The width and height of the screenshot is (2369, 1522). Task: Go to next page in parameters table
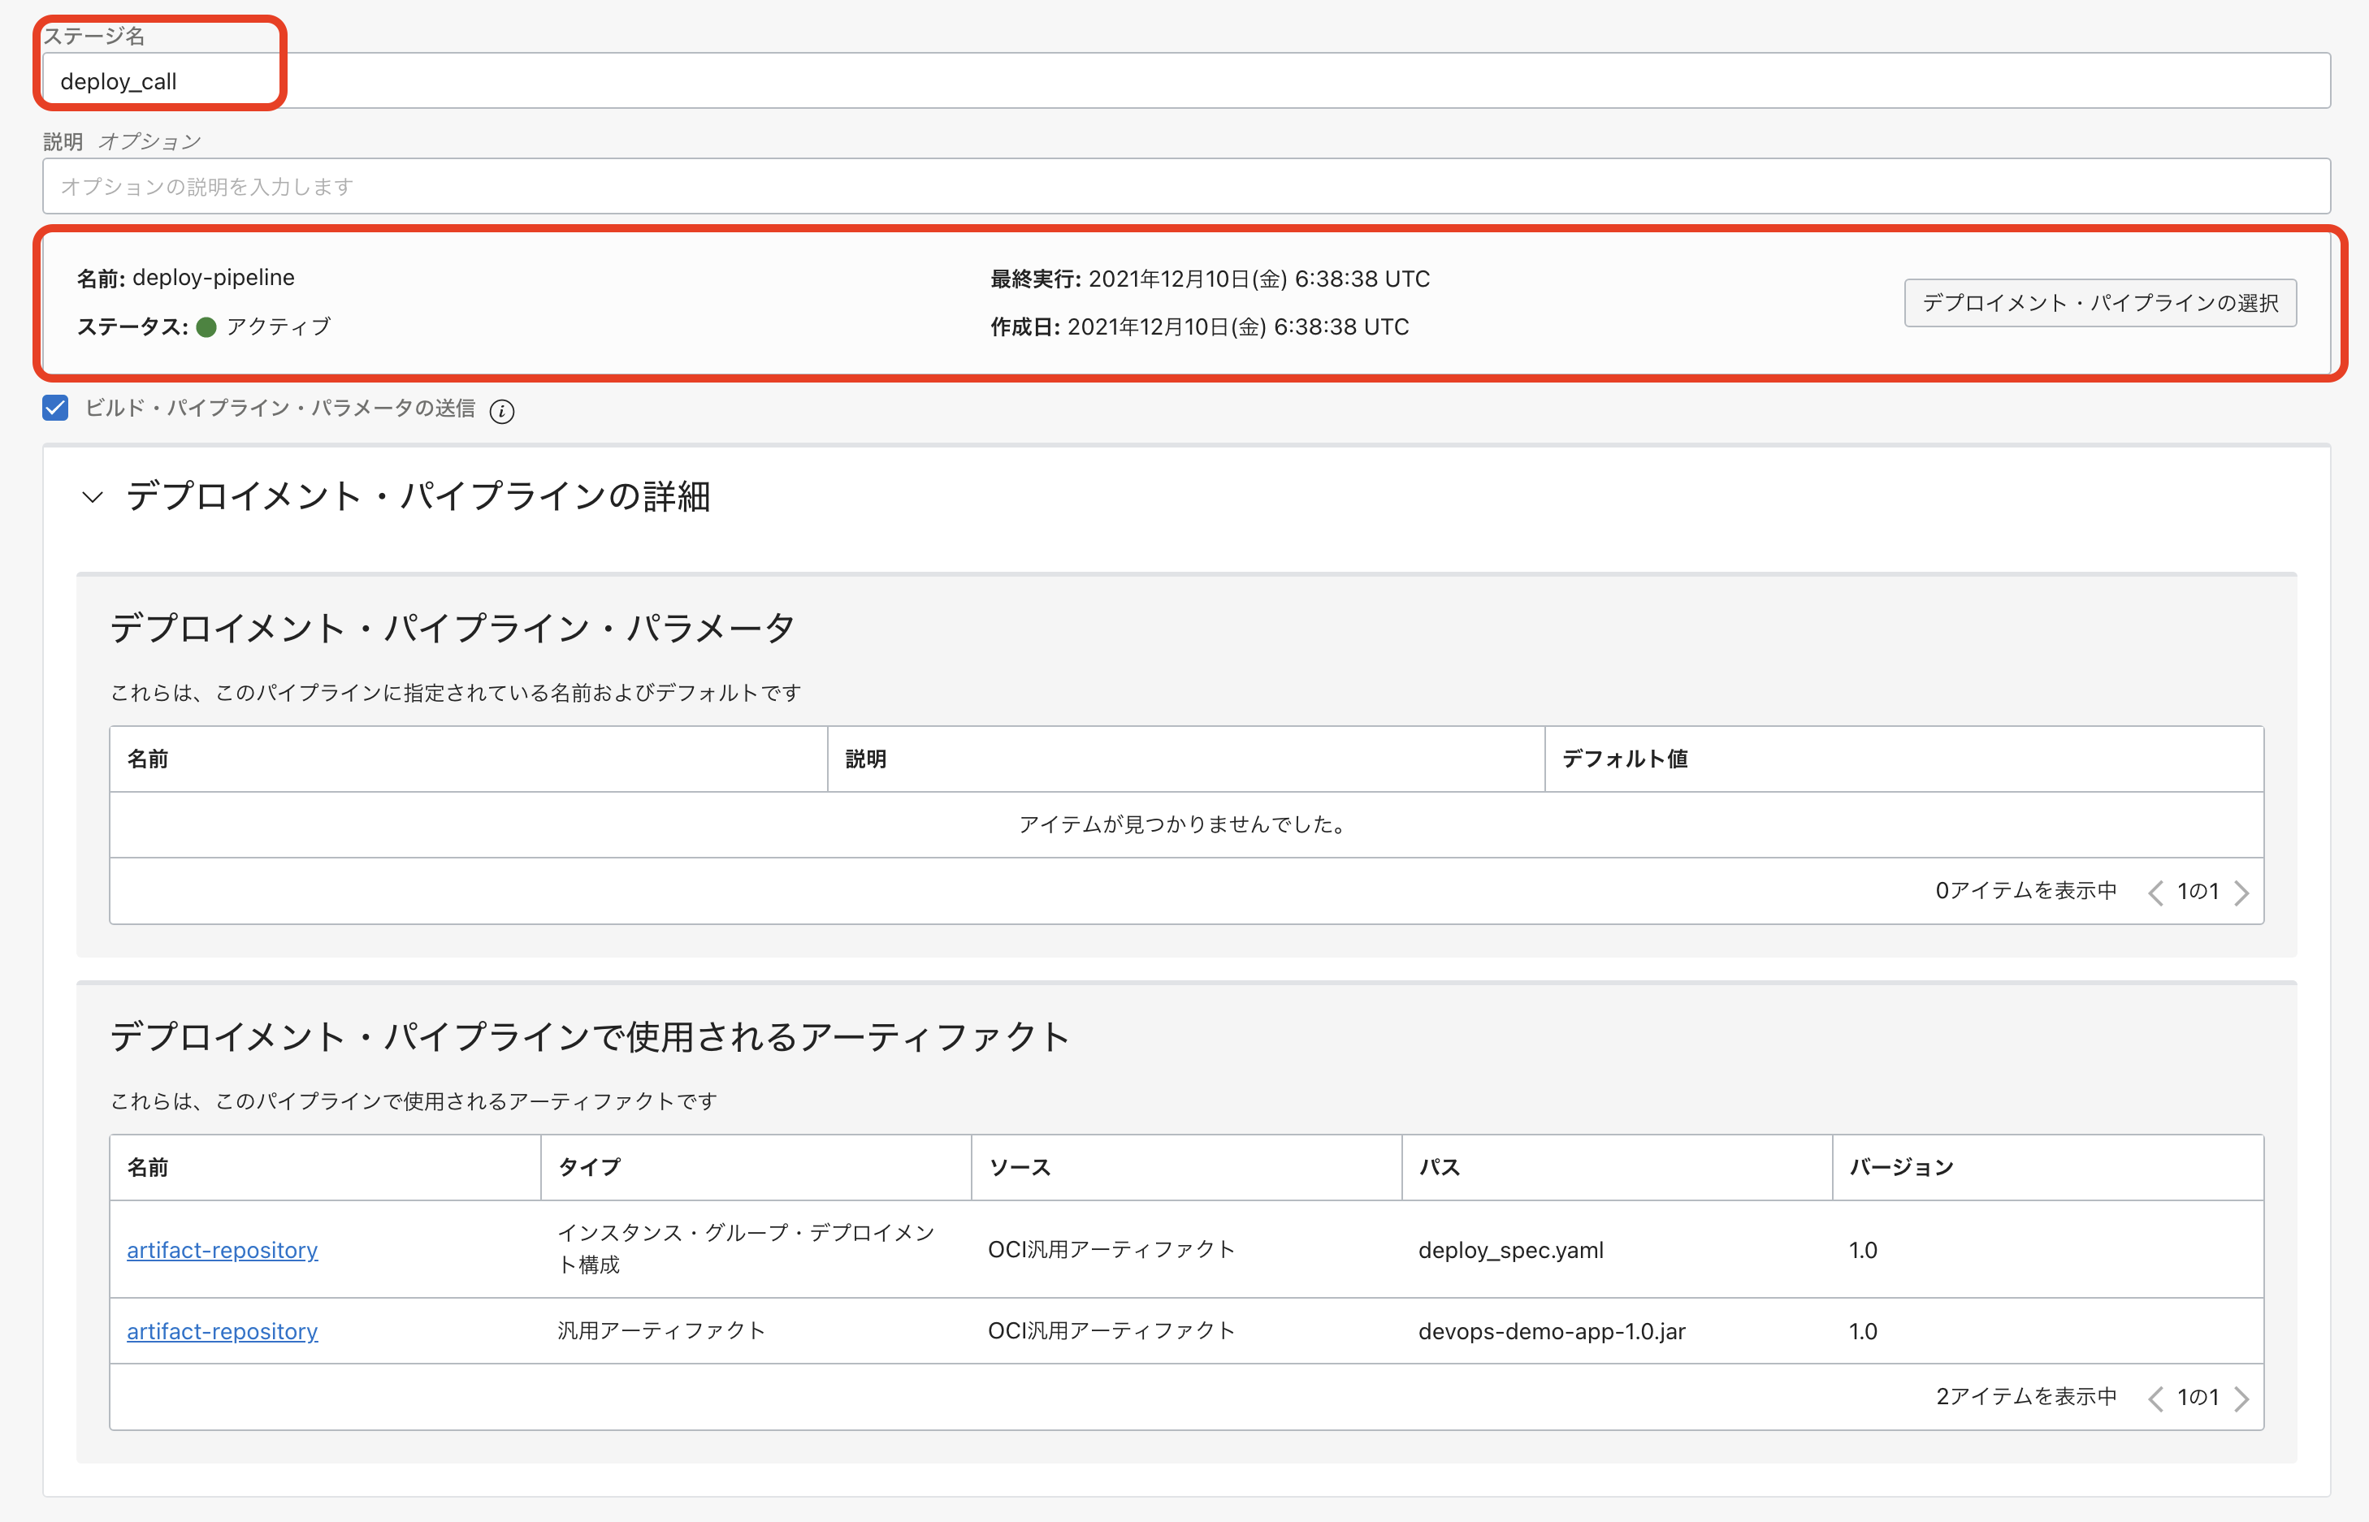2241,893
